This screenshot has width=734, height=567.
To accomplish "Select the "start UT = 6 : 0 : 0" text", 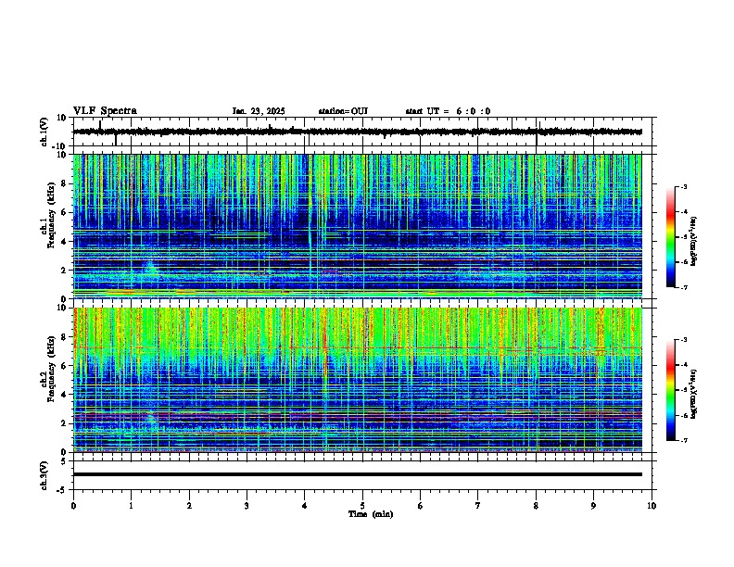I will pos(448,111).
